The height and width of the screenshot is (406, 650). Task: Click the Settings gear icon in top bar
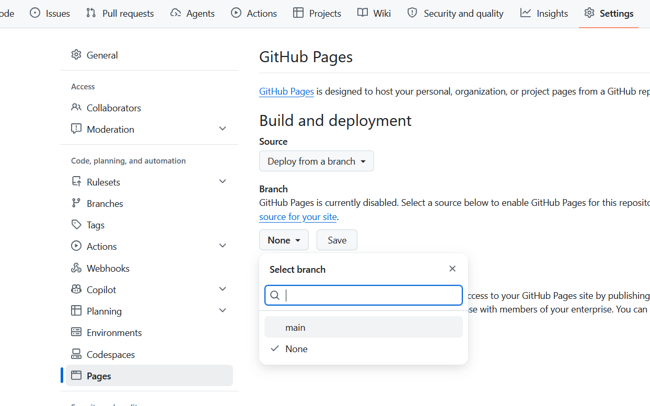point(589,13)
